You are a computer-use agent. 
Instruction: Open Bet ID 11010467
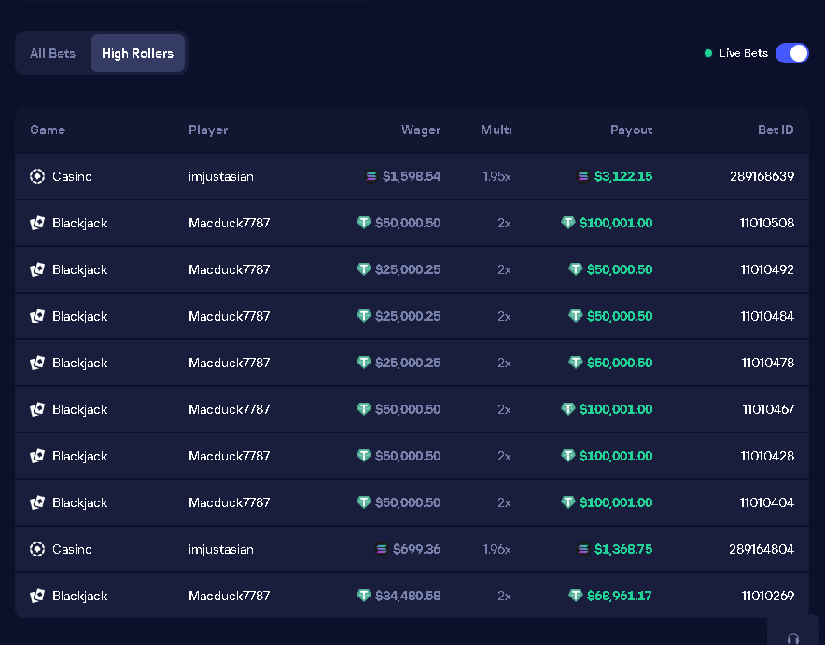768,409
